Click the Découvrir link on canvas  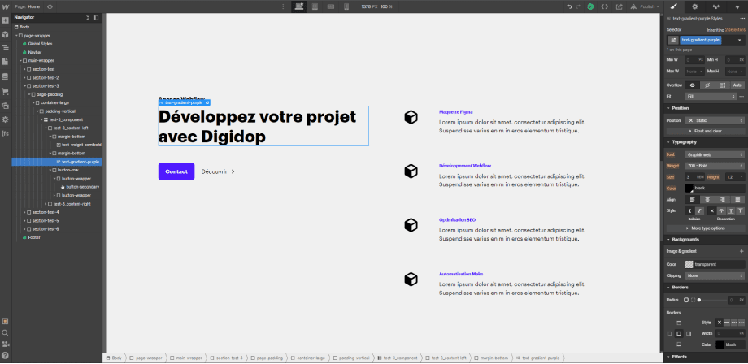click(218, 171)
